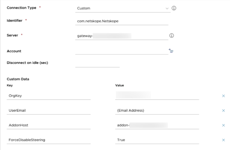Click the info icon beside Connection Type

[173, 8]
